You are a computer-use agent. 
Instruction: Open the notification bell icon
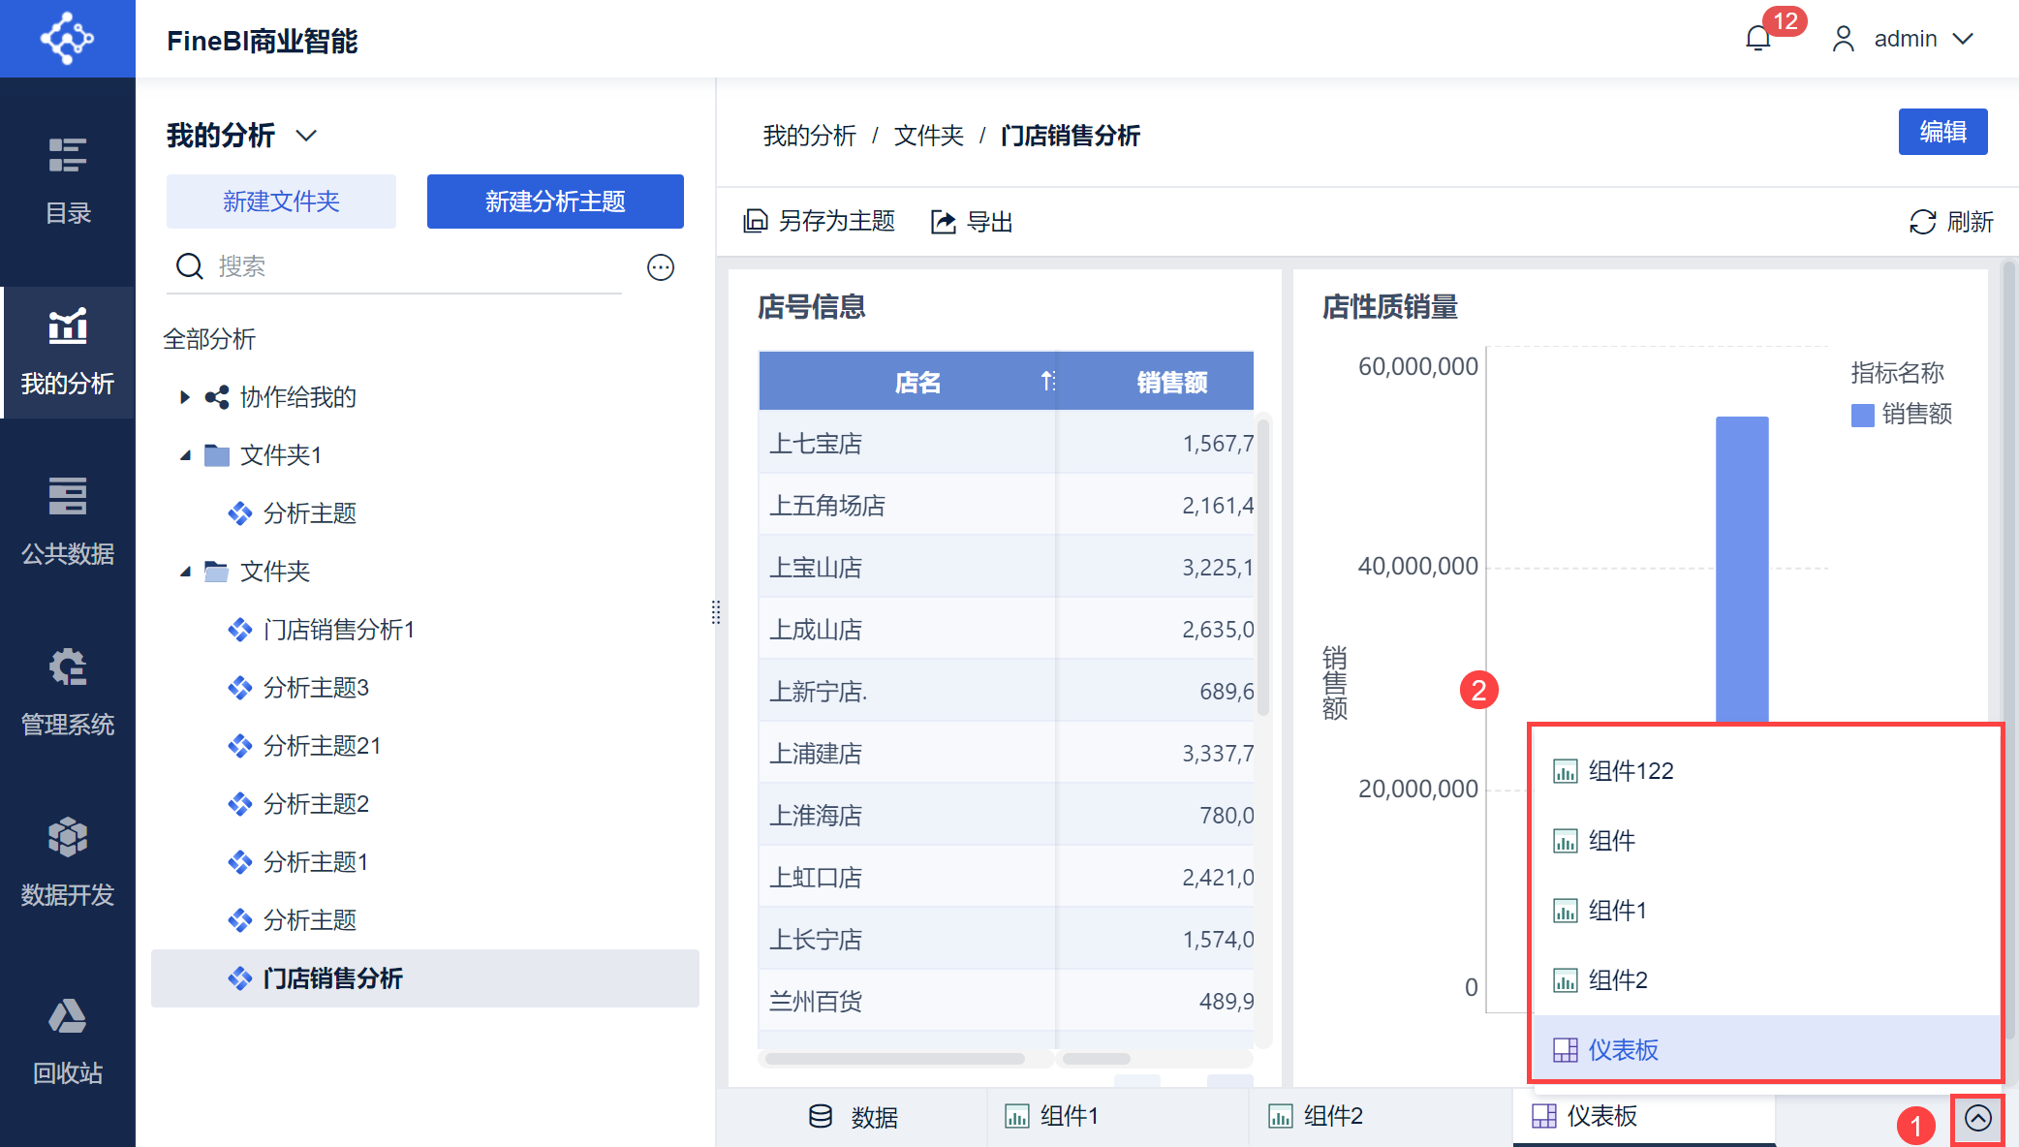tap(1757, 39)
